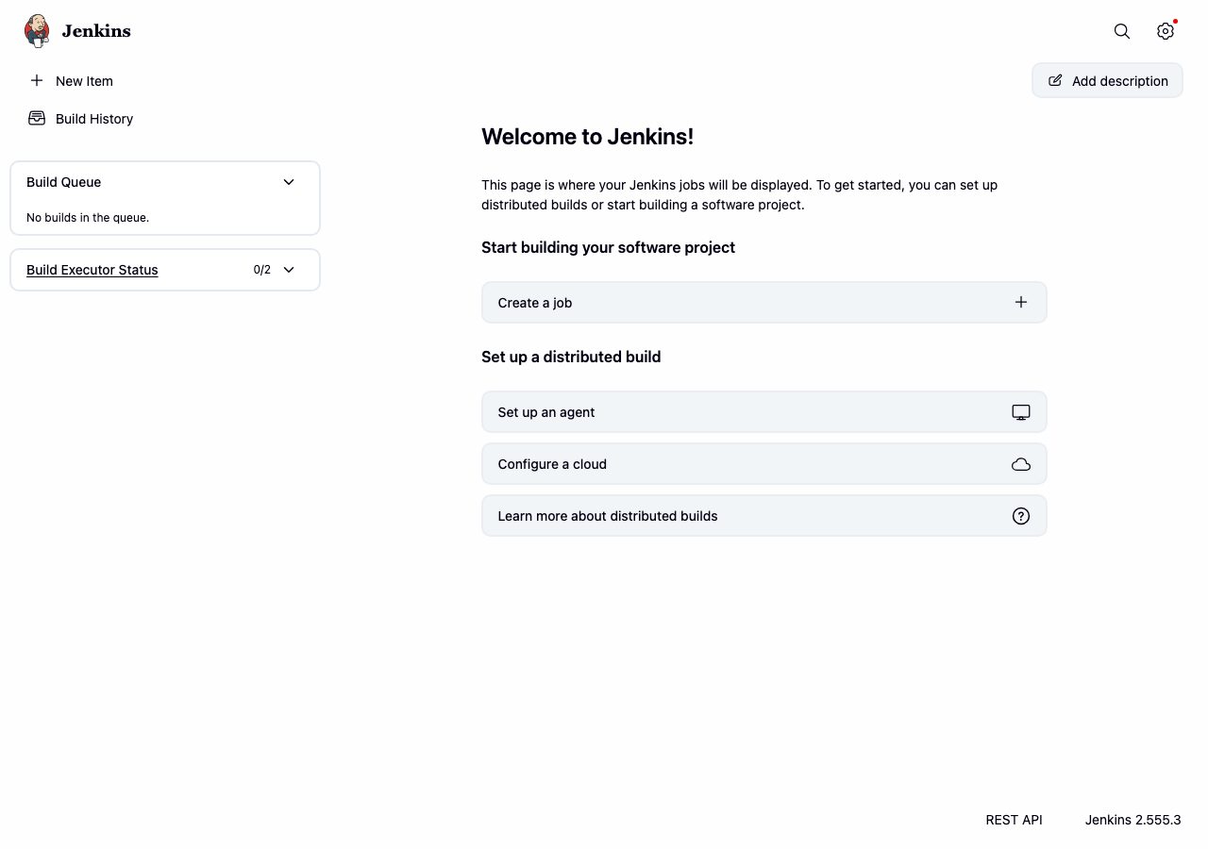Screen dimensions: 1208x849
Task: Open Learn more about distributed builds
Action: 763,516
